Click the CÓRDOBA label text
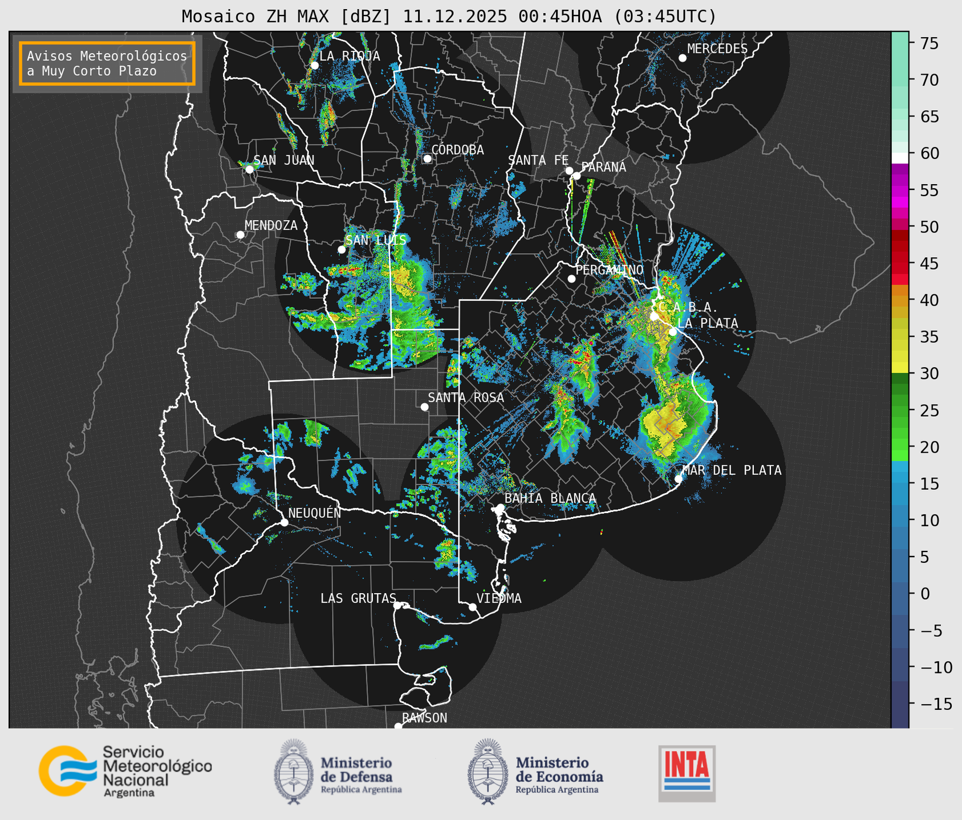 click(457, 150)
